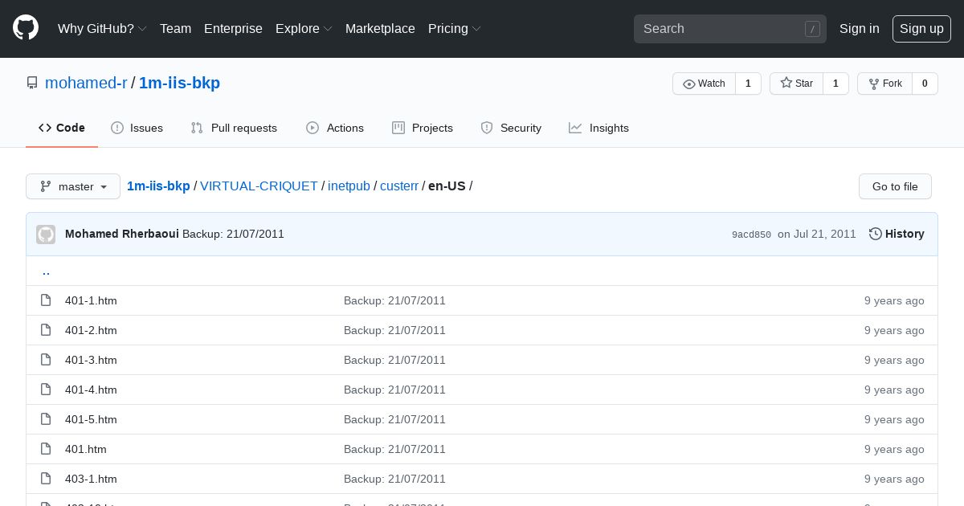Viewport: 964px width, 506px height.
Task: Open file 401.htm
Action: (86, 449)
